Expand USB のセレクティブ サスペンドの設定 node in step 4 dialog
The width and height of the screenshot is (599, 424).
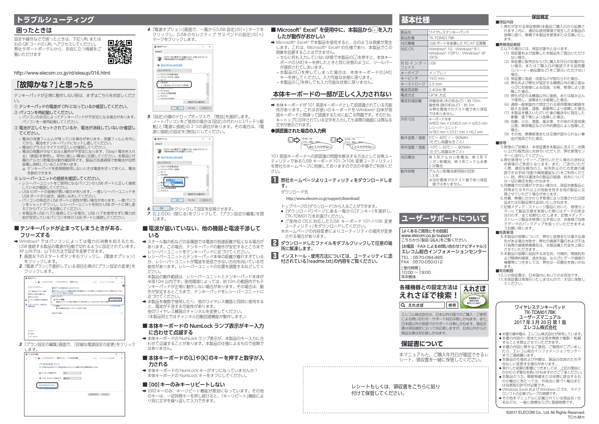click(x=161, y=85)
